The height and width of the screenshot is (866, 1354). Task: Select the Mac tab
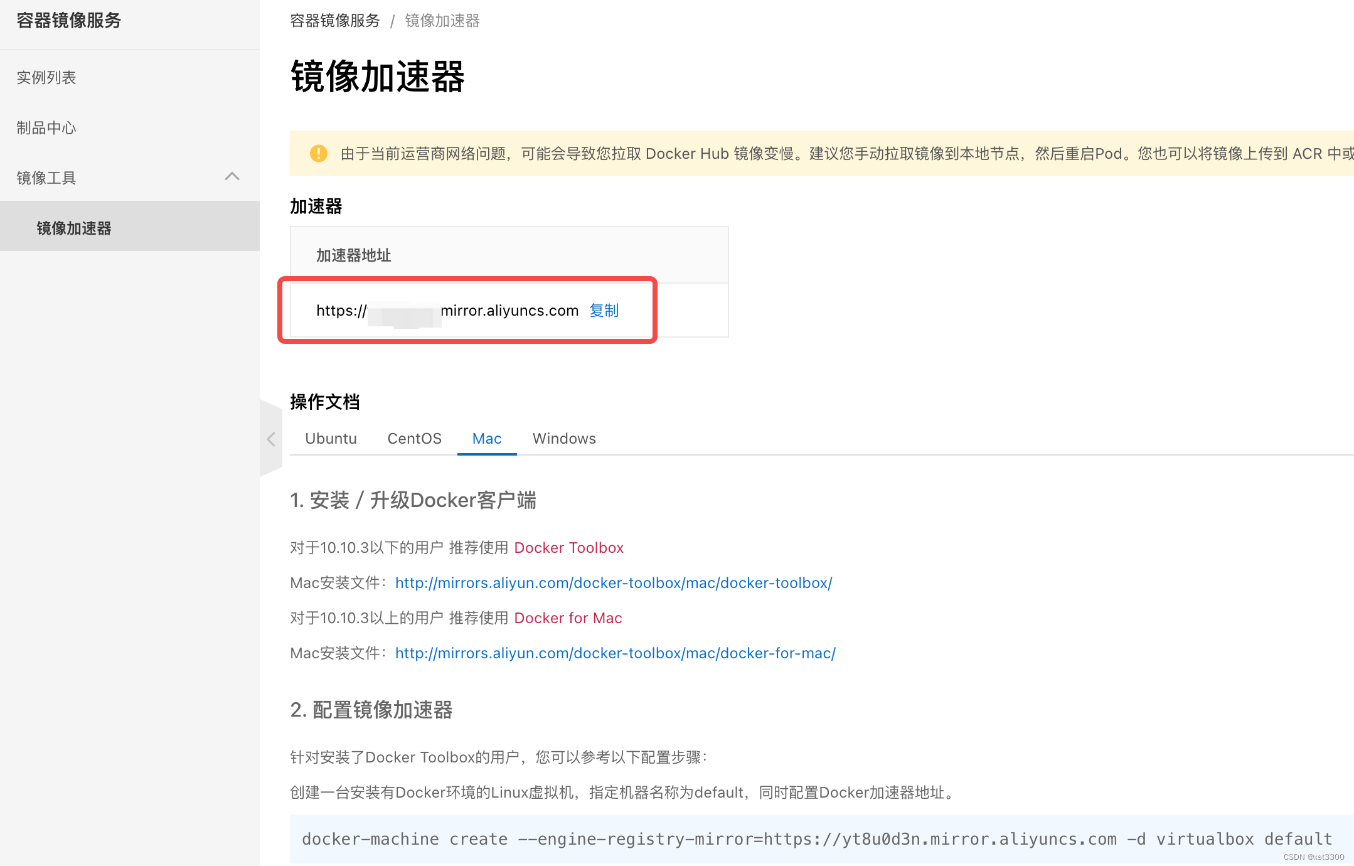pos(487,438)
